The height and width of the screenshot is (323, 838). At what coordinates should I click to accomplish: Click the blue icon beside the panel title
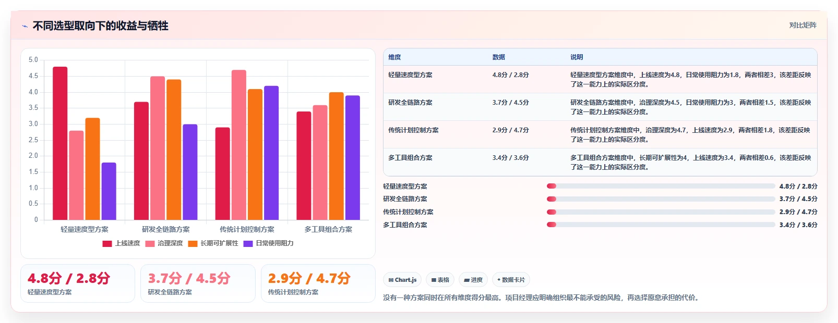(x=25, y=26)
